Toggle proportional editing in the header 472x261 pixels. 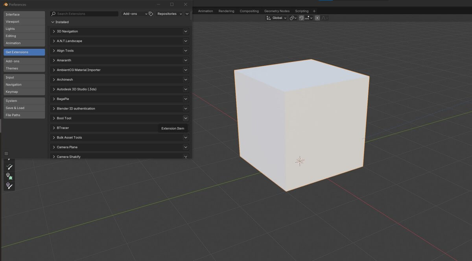(317, 18)
